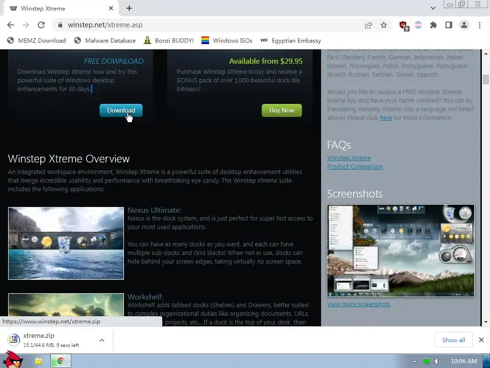Open the striped flag extension icon
490x368 pixels.
tap(418, 25)
